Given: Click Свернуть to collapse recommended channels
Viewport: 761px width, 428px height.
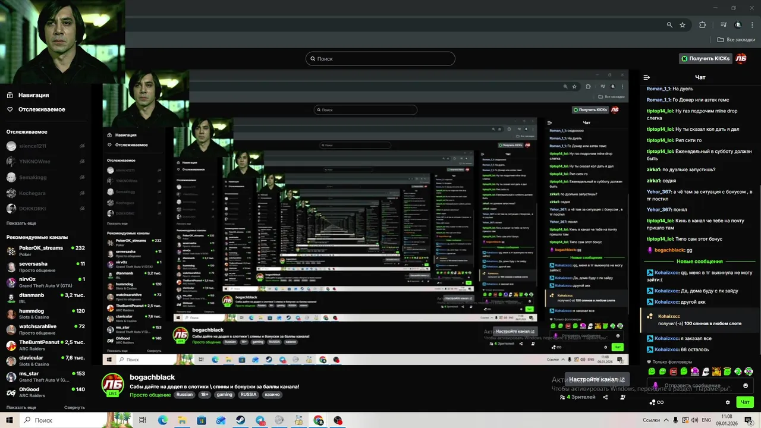Looking at the screenshot, I should [74, 408].
